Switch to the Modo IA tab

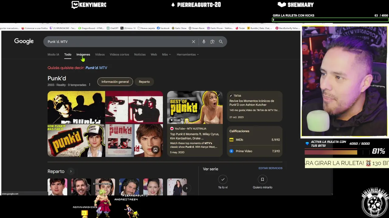(53, 54)
